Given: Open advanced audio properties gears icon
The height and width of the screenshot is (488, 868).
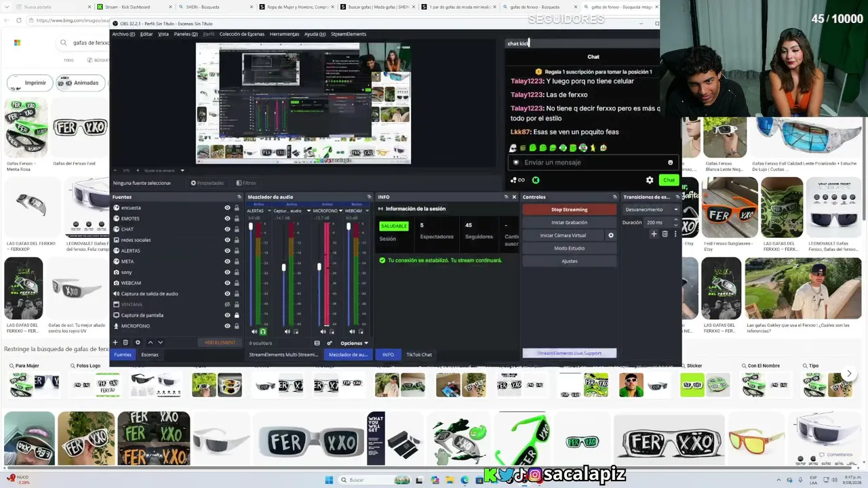Looking at the screenshot, I should tap(330, 343).
